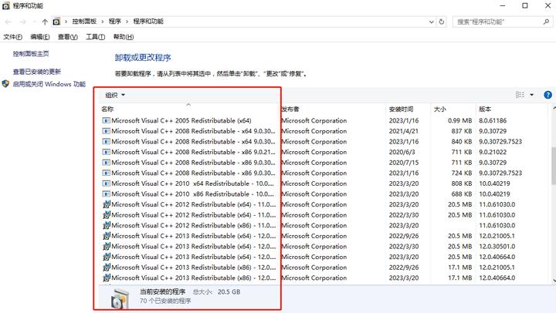Click the 2020/6/3 install date cell
The height and width of the screenshot is (313, 556).
click(x=402, y=152)
